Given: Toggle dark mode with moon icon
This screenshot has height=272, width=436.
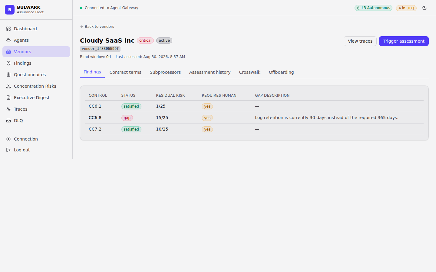Looking at the screenshot, I should click(x=424, y=8).
